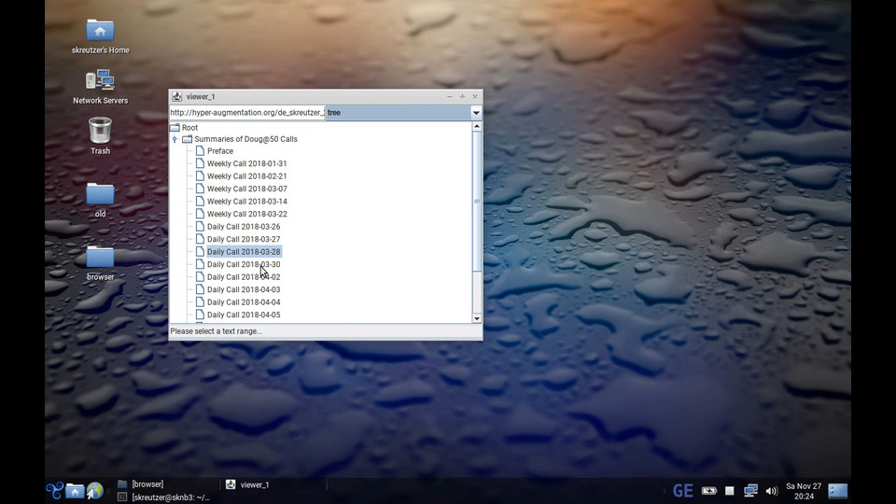Launch the file manager from the taskbar
The image size is (896, 504).
75,490
